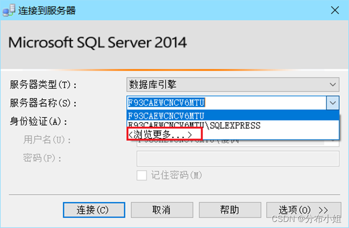Image resolution: width=349 pixels, height=228 pixels.
Task: Choose F93CAEWCNCV6MTU\SQLEXPRESS from the list
Action: [x=233, y=126]
